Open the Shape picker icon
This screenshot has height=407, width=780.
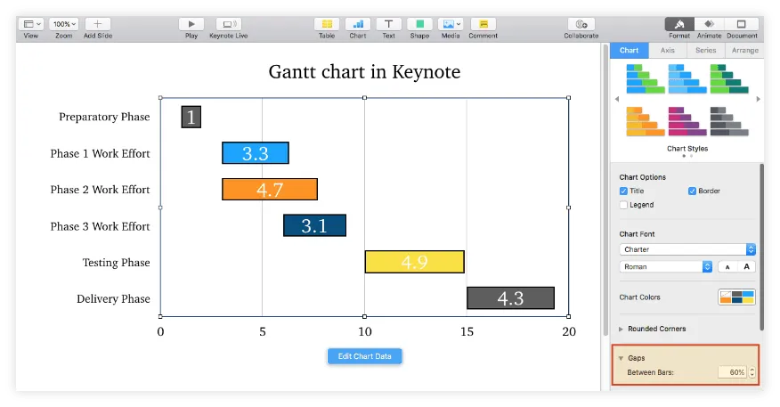(x=419, y=24)
